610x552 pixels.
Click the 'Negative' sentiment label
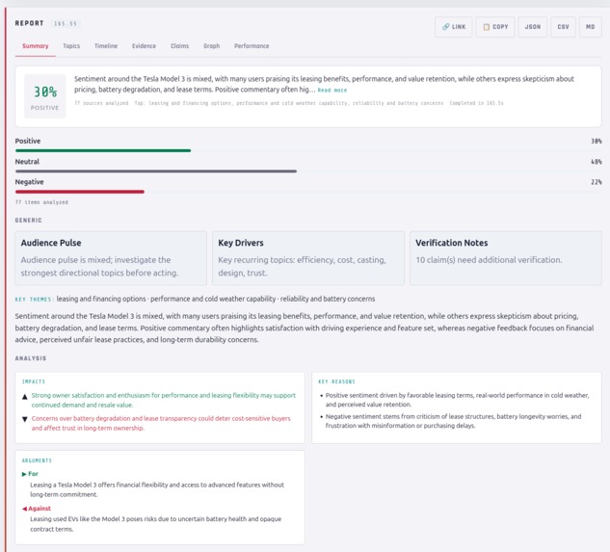tap(29, 182)
